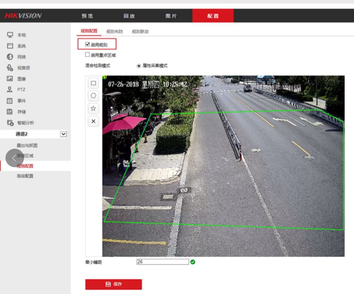
Task: Toggle the 启用规则 checkbox
Action: (x=87, y=44)
